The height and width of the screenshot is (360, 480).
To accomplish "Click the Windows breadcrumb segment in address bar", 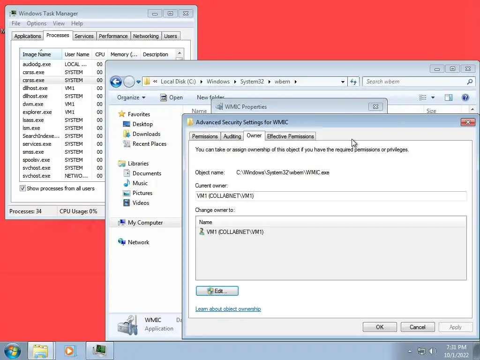I will pyautogui.click(x=218, y=82).
